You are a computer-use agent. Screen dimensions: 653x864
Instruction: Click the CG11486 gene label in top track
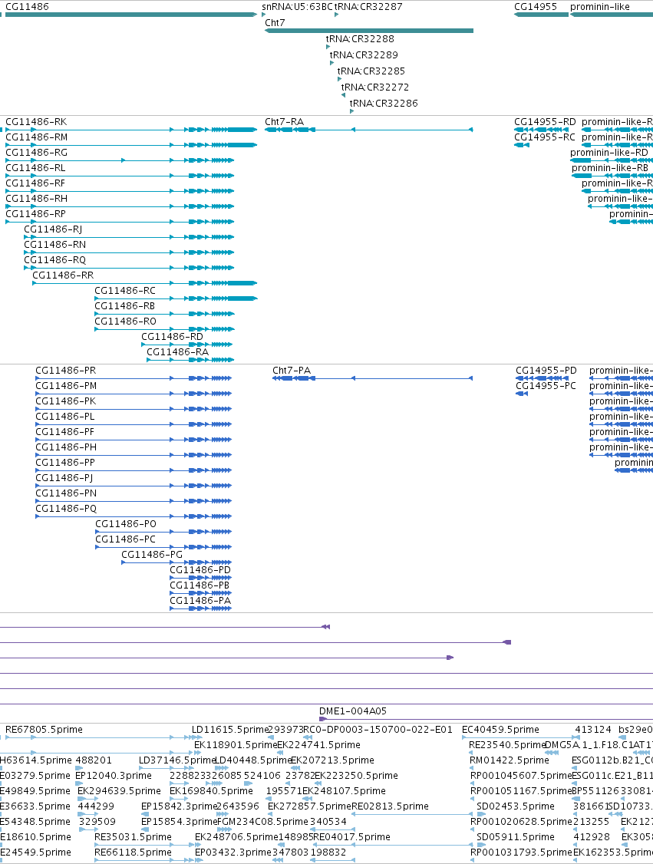[27, 7]
